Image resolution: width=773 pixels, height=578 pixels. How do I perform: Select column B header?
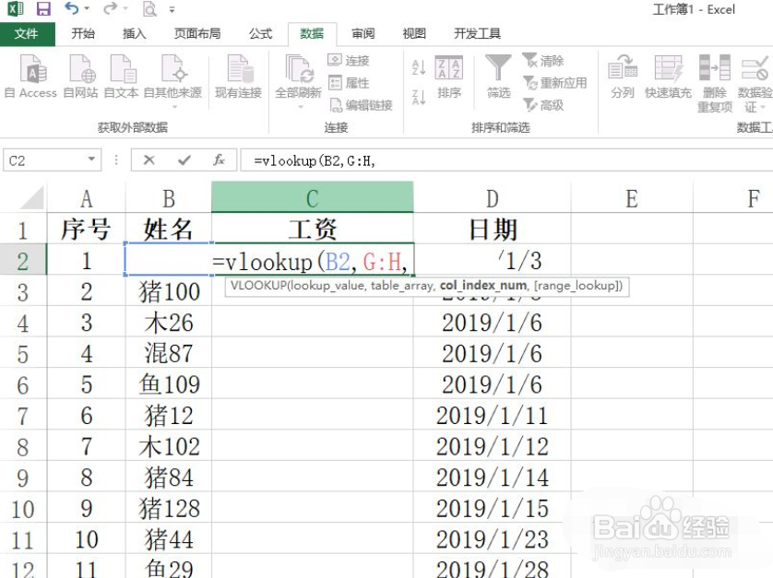click(x=169, y=198)
